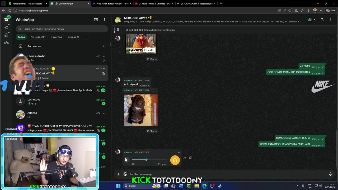The image size is (338, 190).
Task: Select the No leídos 107 filter
Action: [38, 37]
